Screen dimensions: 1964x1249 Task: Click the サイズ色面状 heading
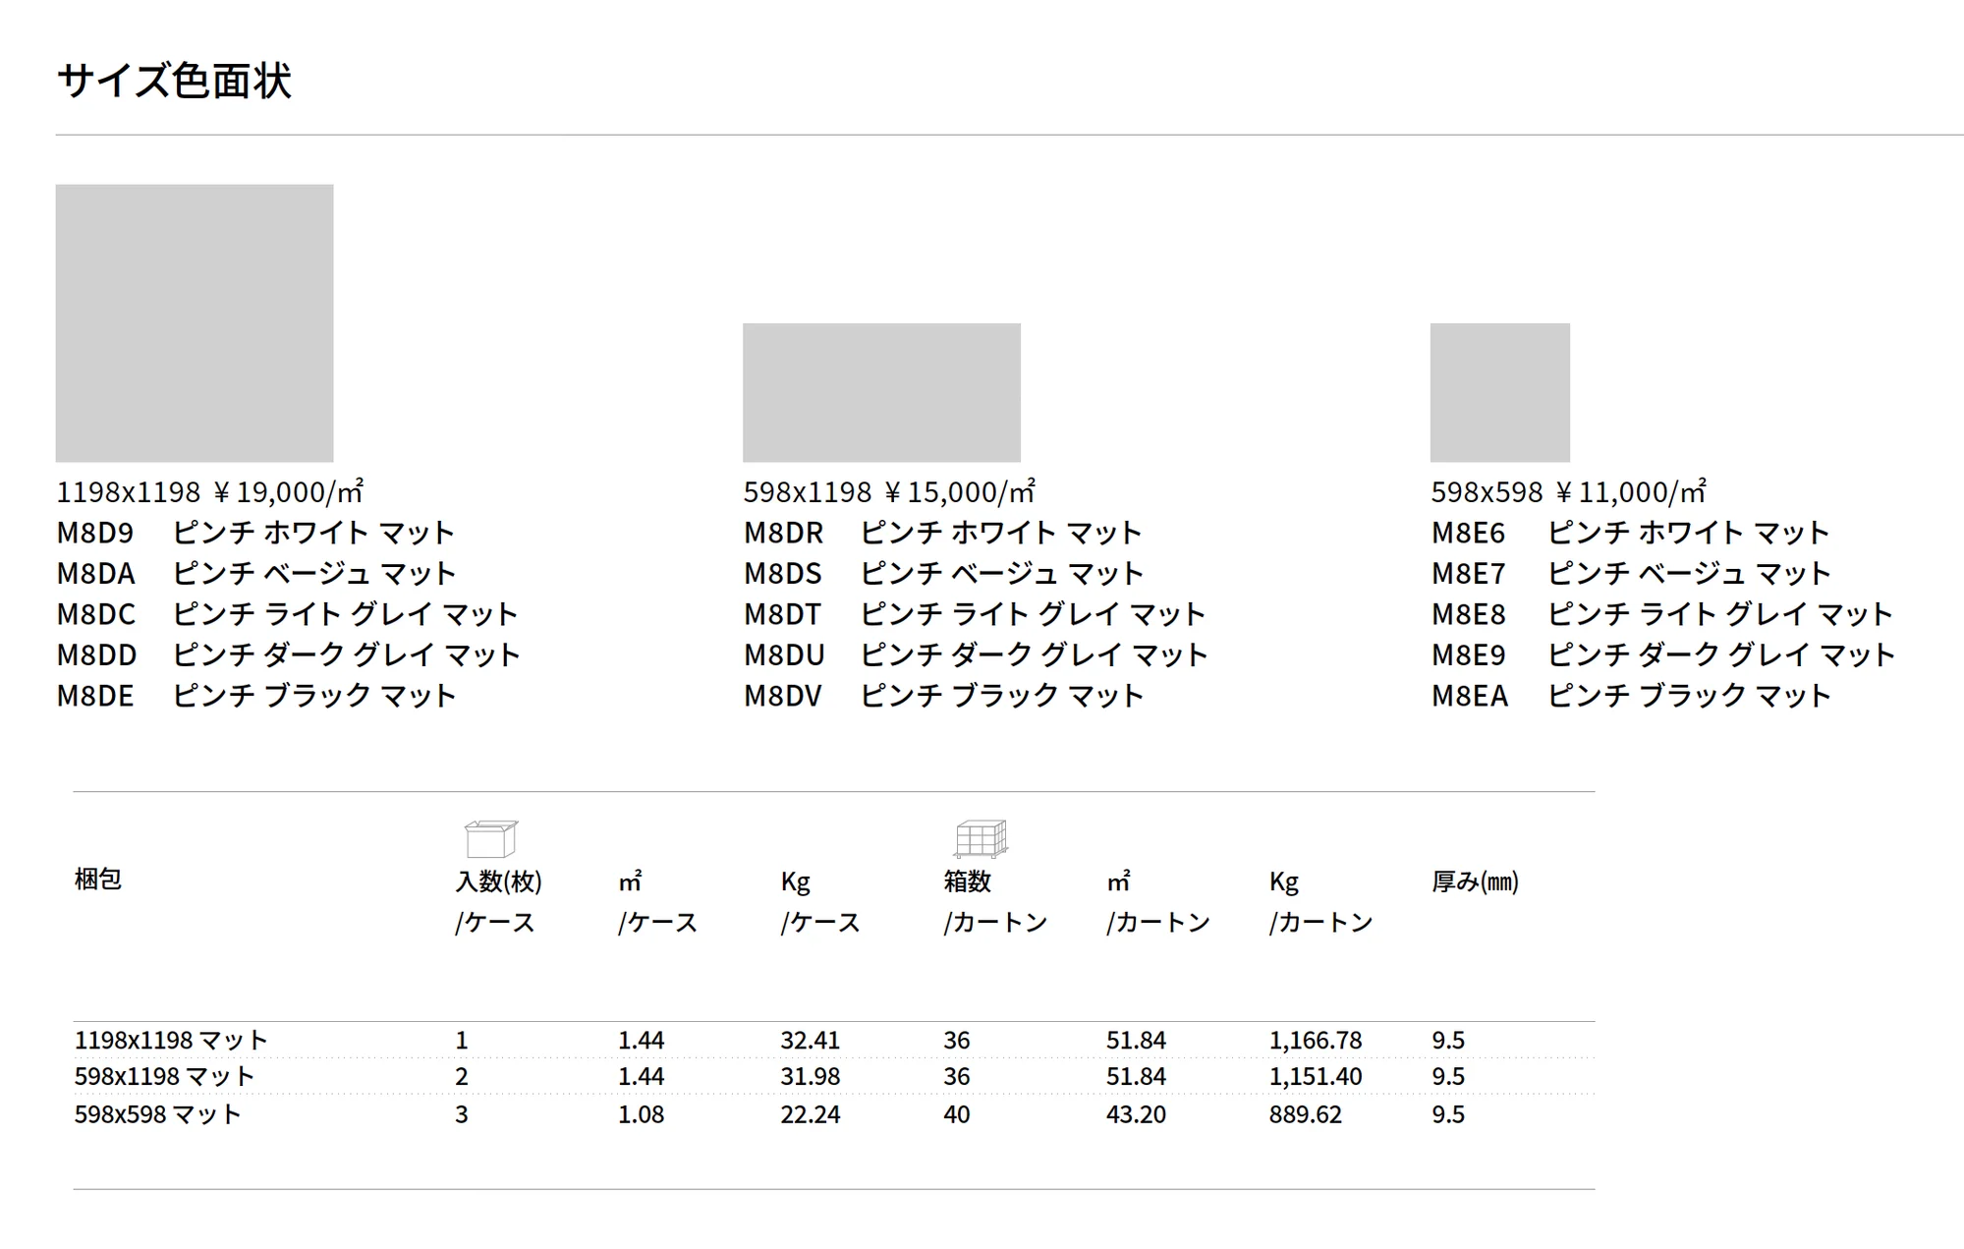pyautogui.click(x=174, y=81)
